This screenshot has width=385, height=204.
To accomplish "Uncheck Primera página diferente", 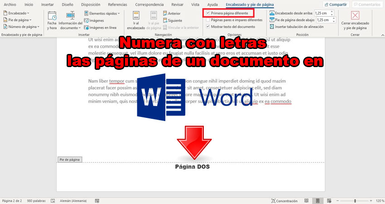I will pos(207,13).
